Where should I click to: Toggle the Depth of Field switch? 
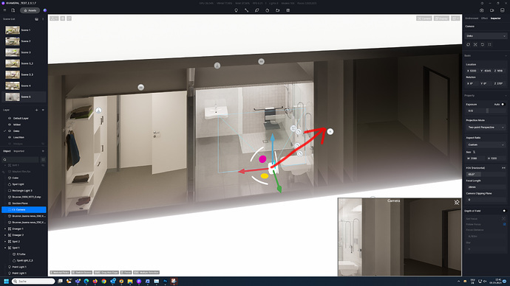504,211
